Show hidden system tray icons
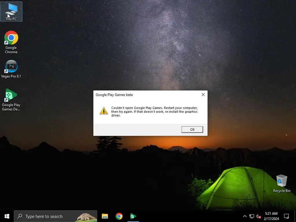296x222 pixels. click(x=245, y=216)
